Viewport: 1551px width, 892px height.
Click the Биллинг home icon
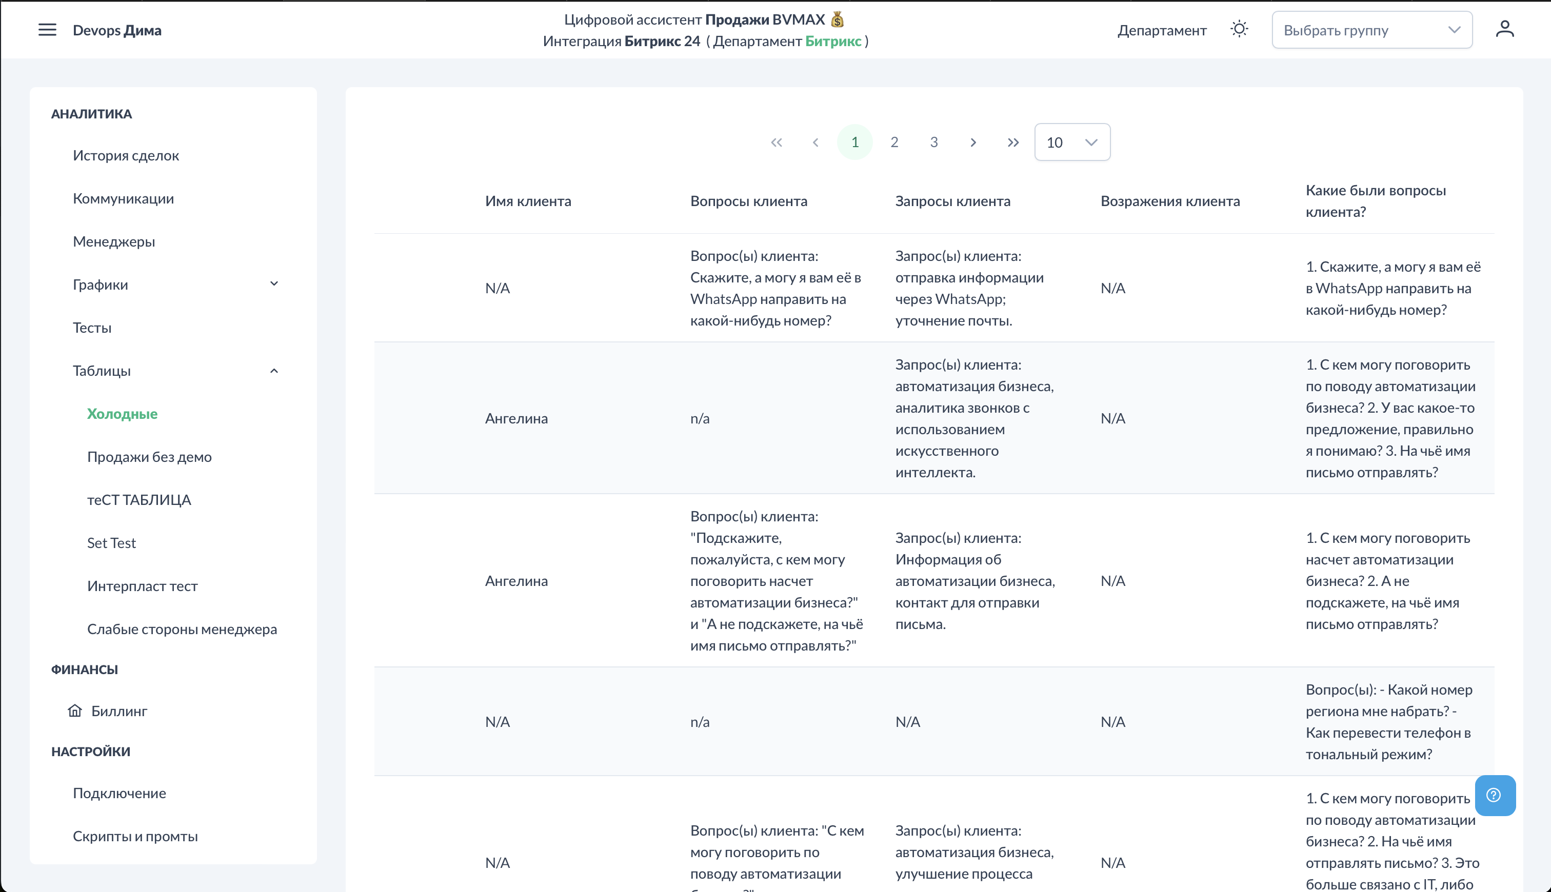(75, 711)
